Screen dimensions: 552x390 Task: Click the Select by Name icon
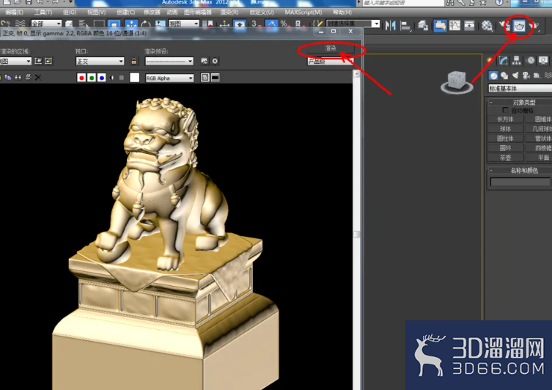[x=83, y=24]
